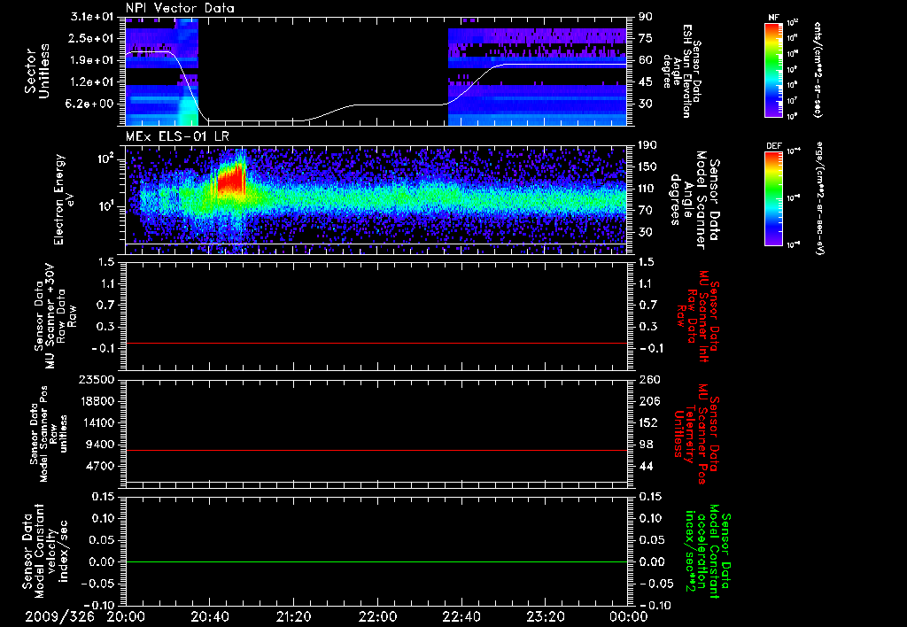
Task: Click the '152' telemetry position tick
Action: (x=647, y=422)
